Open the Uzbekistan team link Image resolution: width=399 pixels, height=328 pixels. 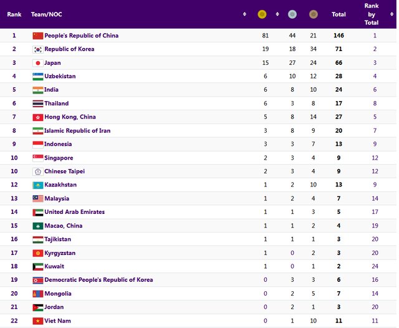pos(60,76)
